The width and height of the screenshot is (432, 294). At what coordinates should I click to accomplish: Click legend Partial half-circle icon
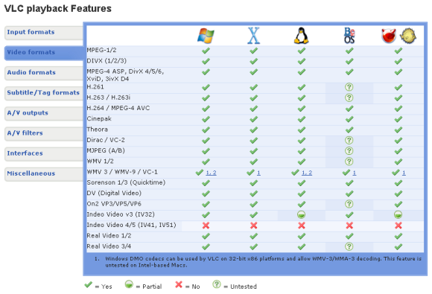(129, 284)
